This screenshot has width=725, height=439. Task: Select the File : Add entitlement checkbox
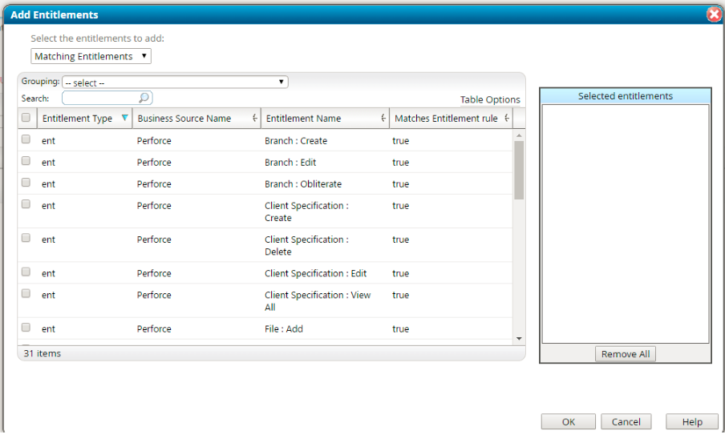pos(26,328)
